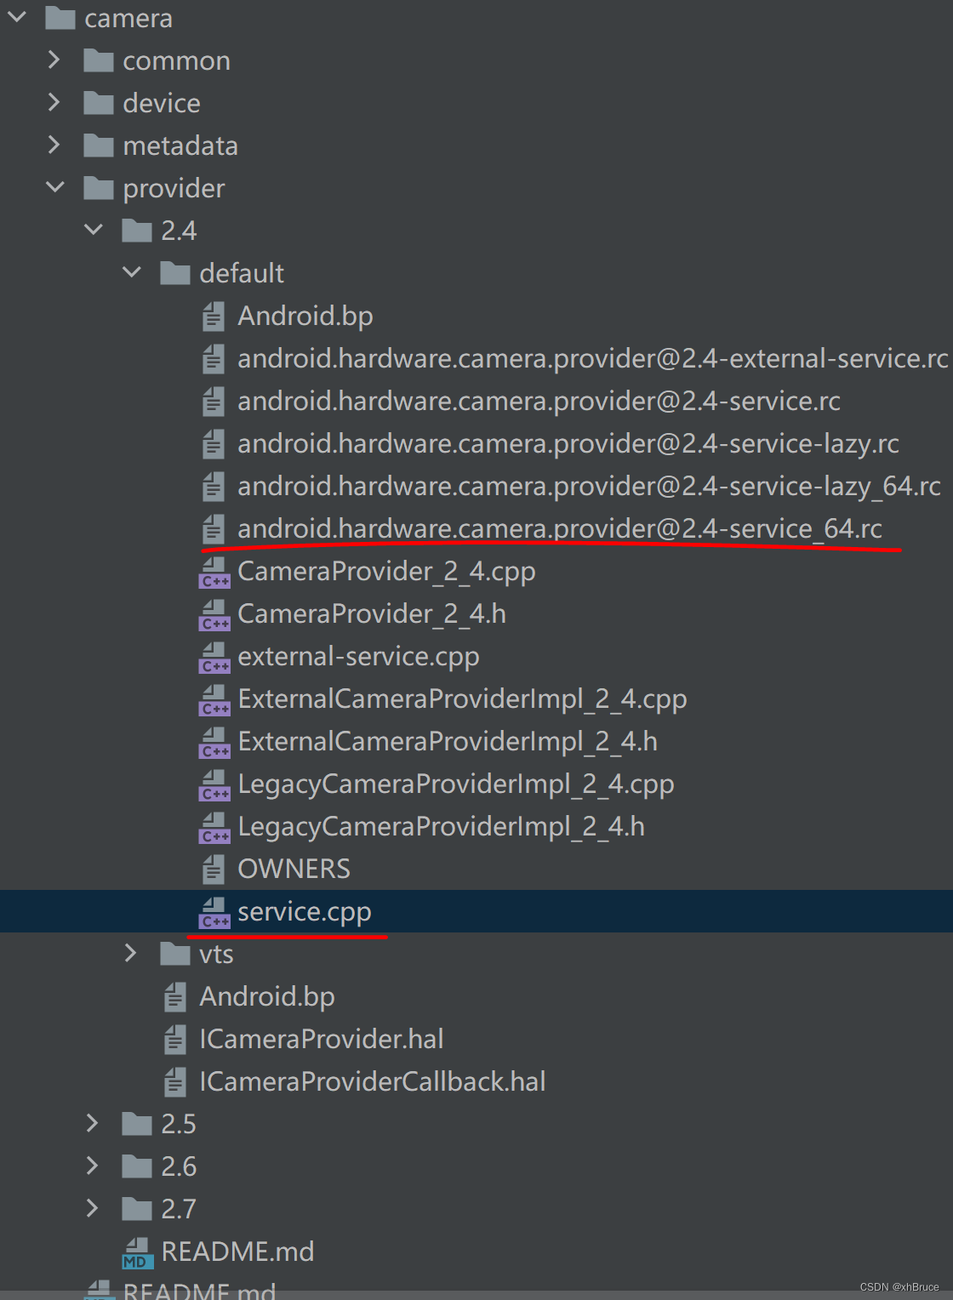Collapse the default folder
Viewport: 953px width, 1300px height.
tap(132, 272)
